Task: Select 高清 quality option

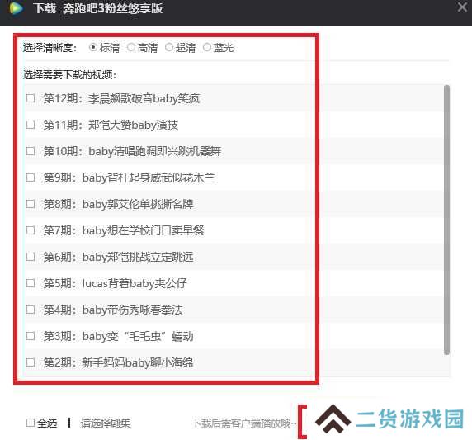Action: click(x=131, y=47)
